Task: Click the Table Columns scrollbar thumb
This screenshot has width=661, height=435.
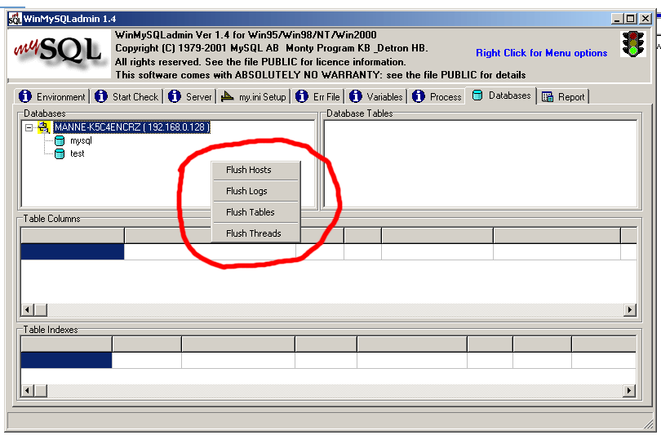Action: (x=41, y=310)
